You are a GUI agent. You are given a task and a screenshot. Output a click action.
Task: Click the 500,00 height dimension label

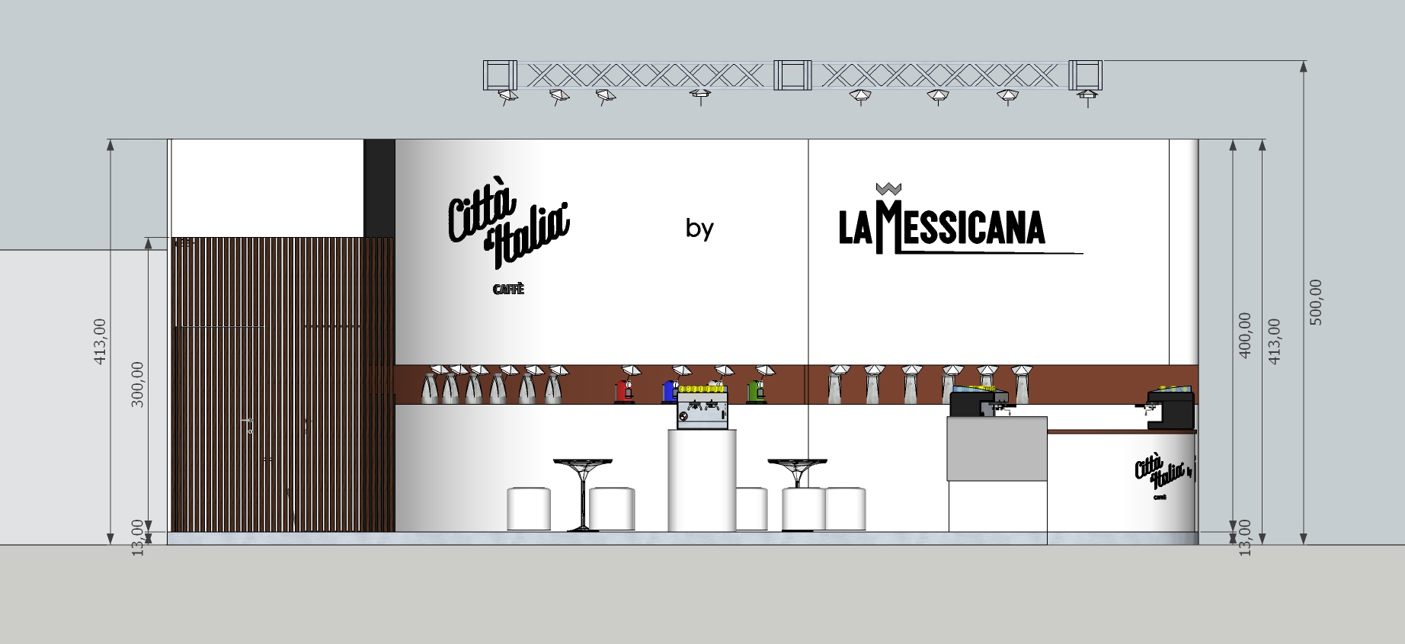pos(1316,302)
